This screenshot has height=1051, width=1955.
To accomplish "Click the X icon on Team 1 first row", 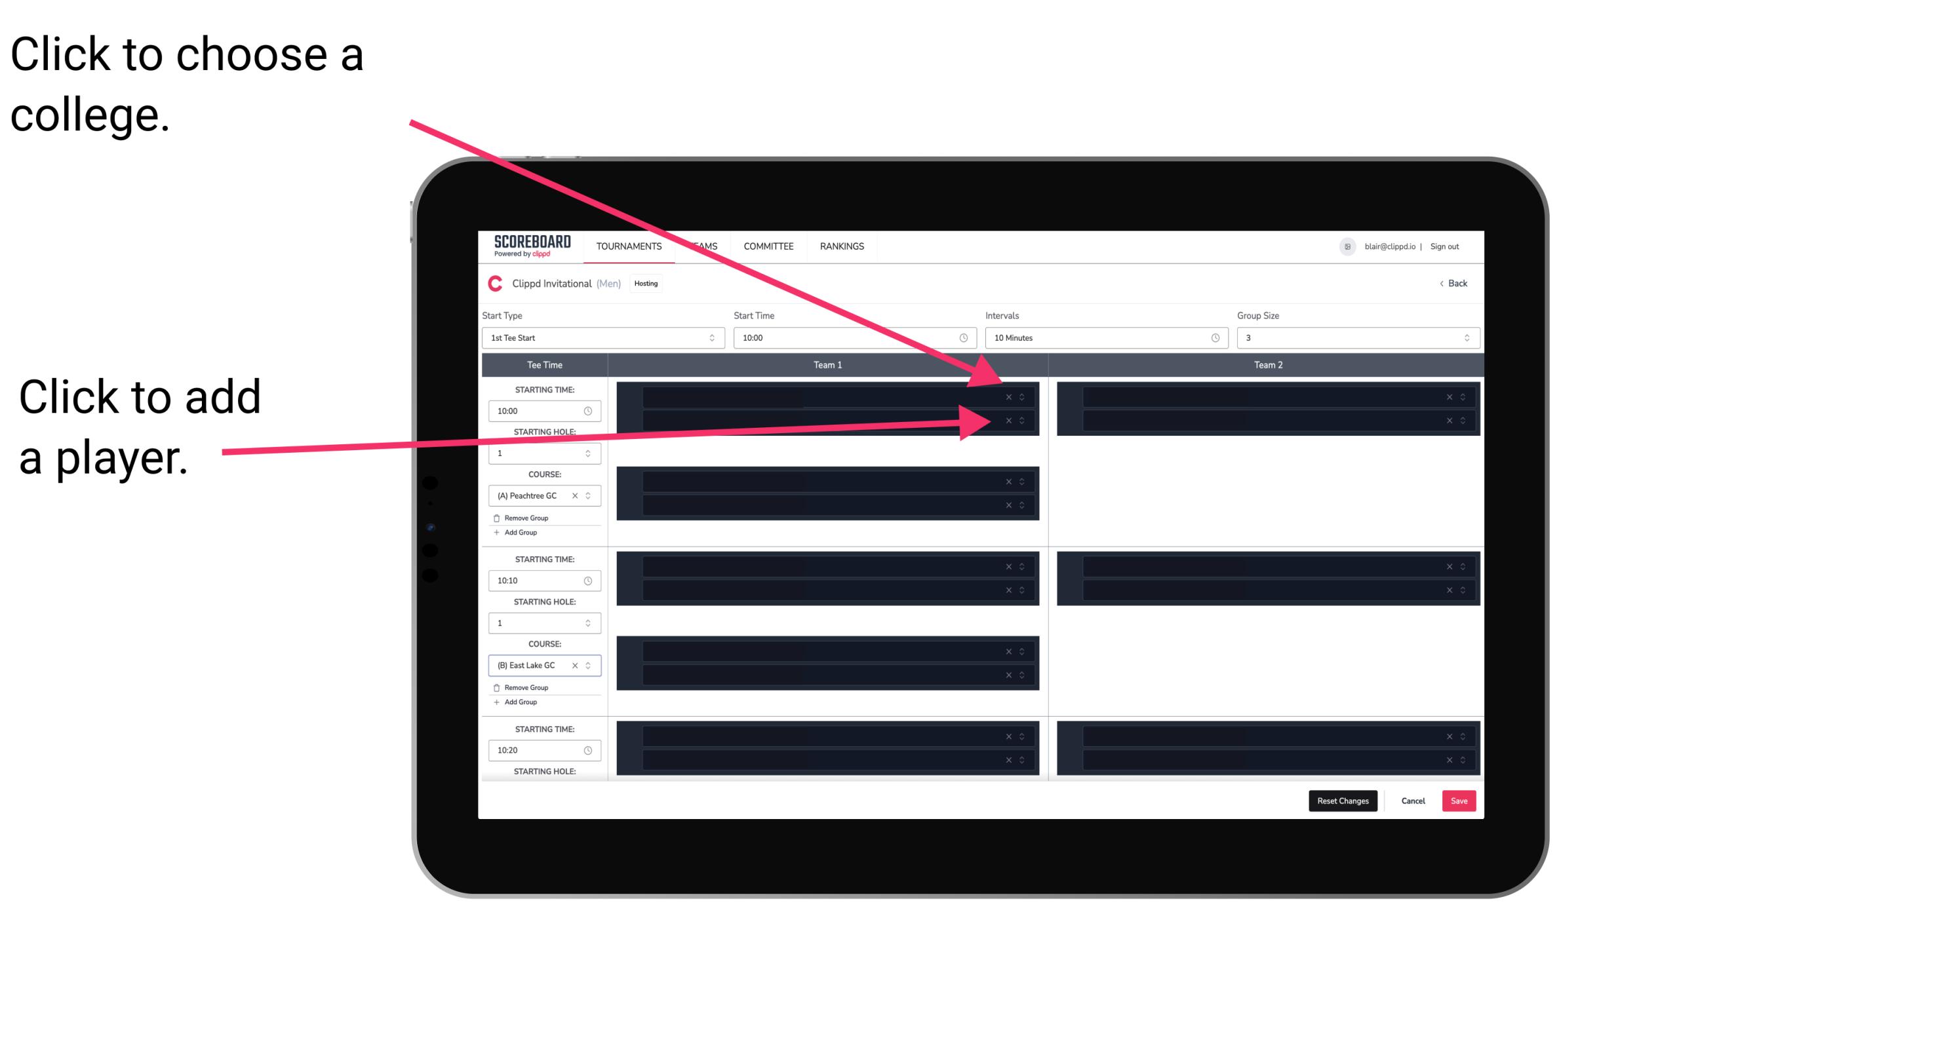I will (x=1008, y=397).
